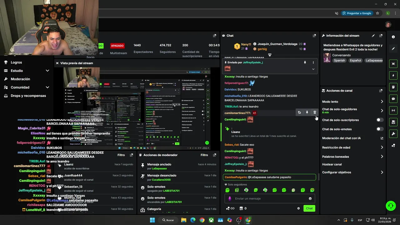400x225 pixels.
Task: Click Hostear canal action
Action: pos(332,164)
